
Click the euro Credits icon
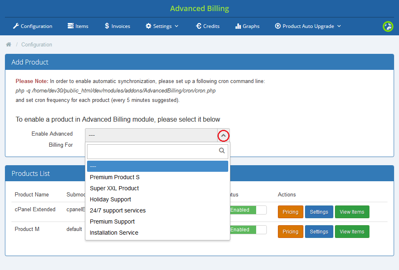(199, 26)
